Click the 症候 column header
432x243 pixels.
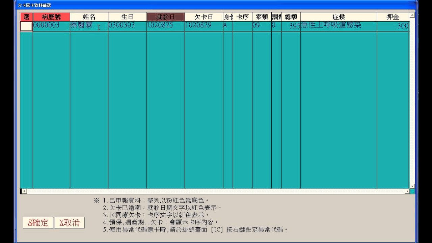click(339, 17)
